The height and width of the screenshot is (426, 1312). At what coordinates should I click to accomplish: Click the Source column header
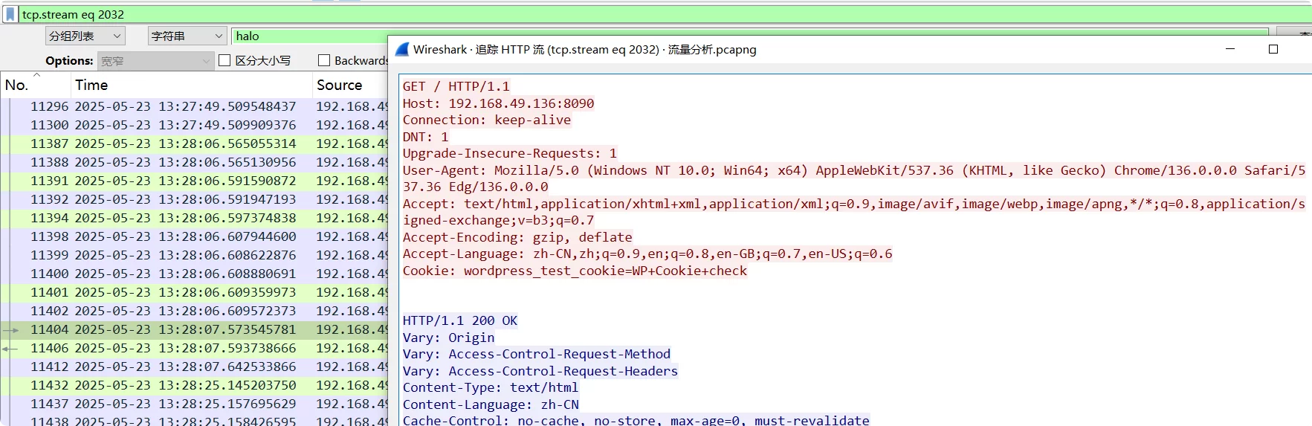339,85
